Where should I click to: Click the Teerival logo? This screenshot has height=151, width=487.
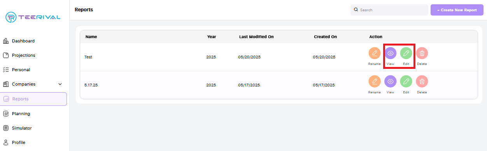[33, 17]
